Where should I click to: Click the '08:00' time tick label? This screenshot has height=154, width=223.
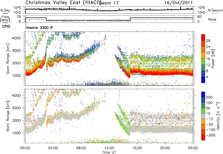tap(81, 148)
